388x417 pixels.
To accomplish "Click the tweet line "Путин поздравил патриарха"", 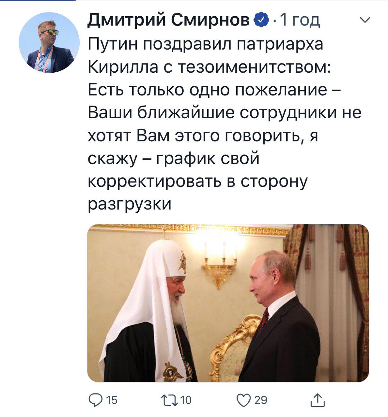I will (x=206, y=44).
